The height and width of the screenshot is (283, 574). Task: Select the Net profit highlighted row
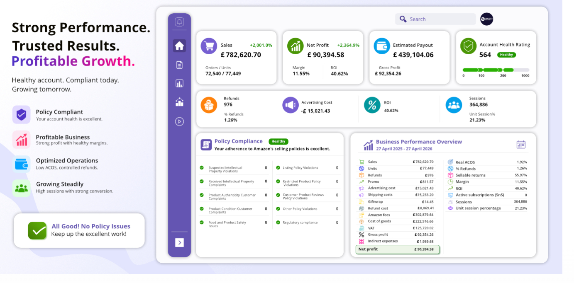coord(398,249)
